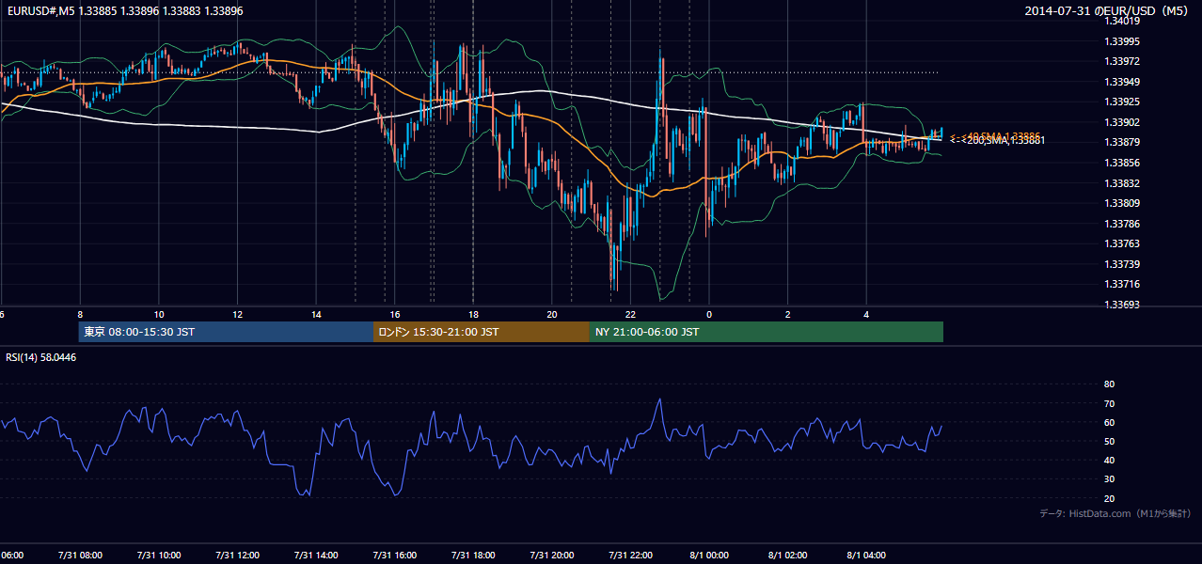Click price axis label 1.33972
1202x564 pixels.
[1122, 61]
